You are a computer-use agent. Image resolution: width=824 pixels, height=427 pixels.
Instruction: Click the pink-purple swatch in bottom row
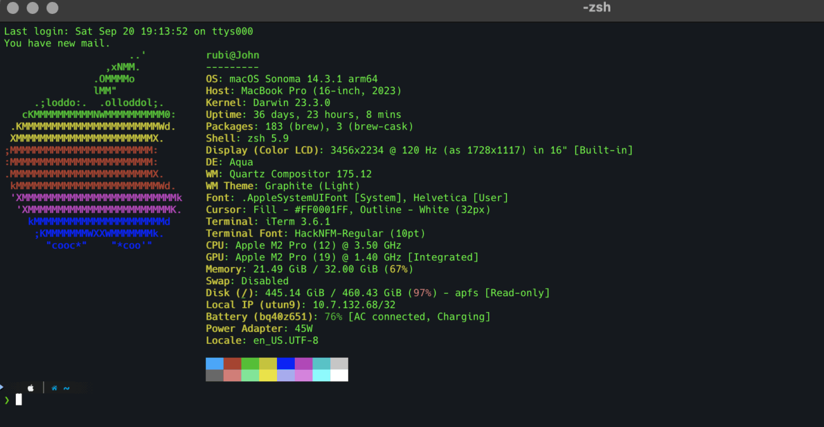pyautogui.click(x=304, y=376)
